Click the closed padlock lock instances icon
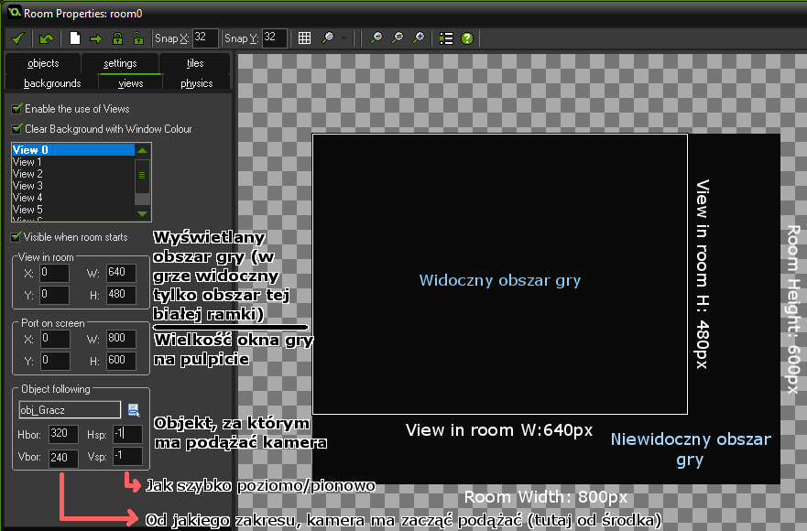The width and height of the screenshot is (807, 531). [117, 38]
